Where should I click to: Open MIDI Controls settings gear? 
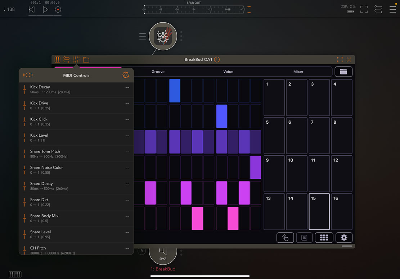(x=126, y=75)
